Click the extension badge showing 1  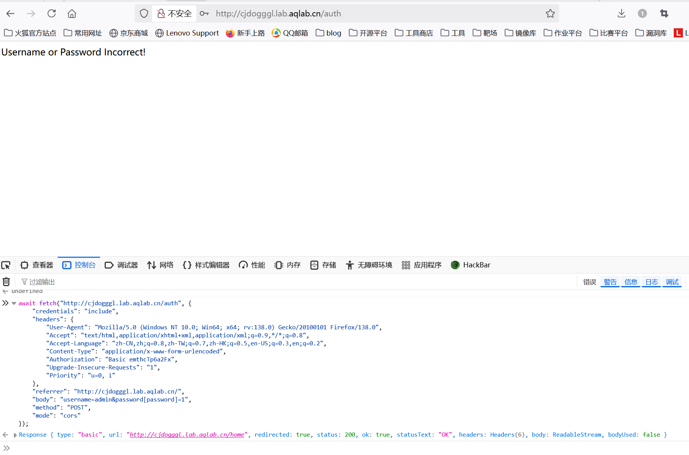(642, 14)
